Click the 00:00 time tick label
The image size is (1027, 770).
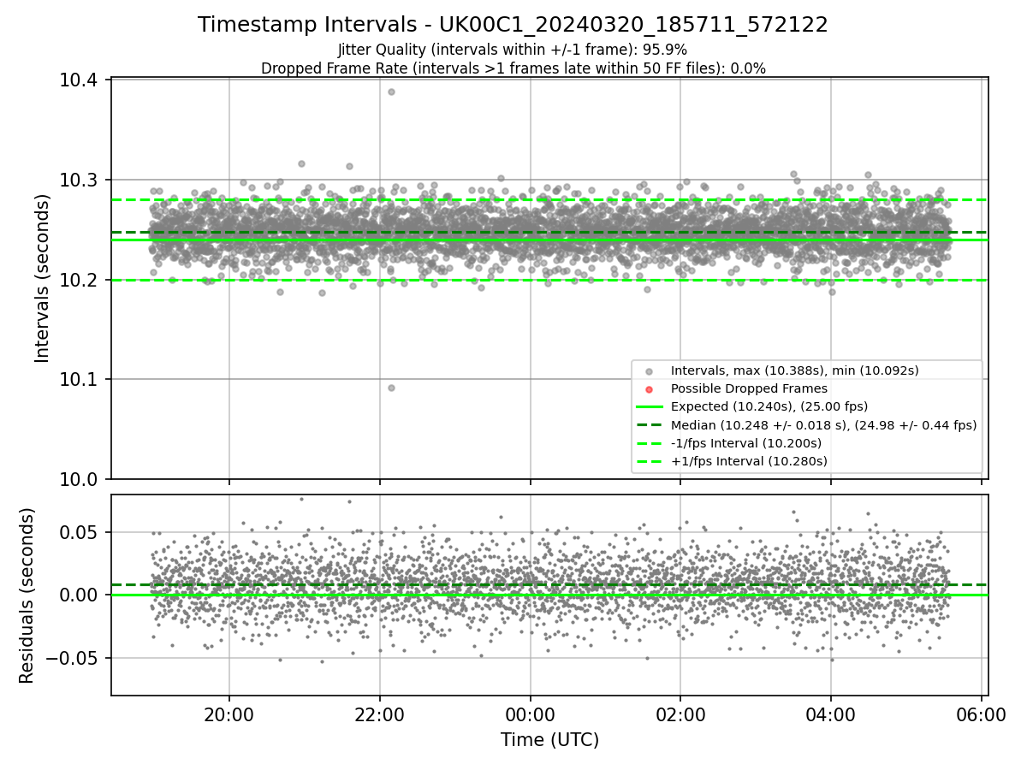[530, 714]
